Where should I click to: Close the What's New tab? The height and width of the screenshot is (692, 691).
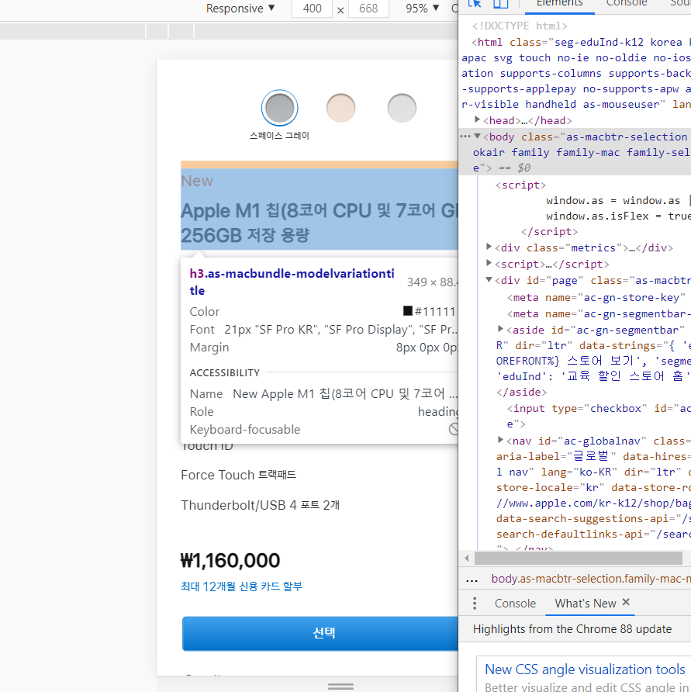point(626,602)
